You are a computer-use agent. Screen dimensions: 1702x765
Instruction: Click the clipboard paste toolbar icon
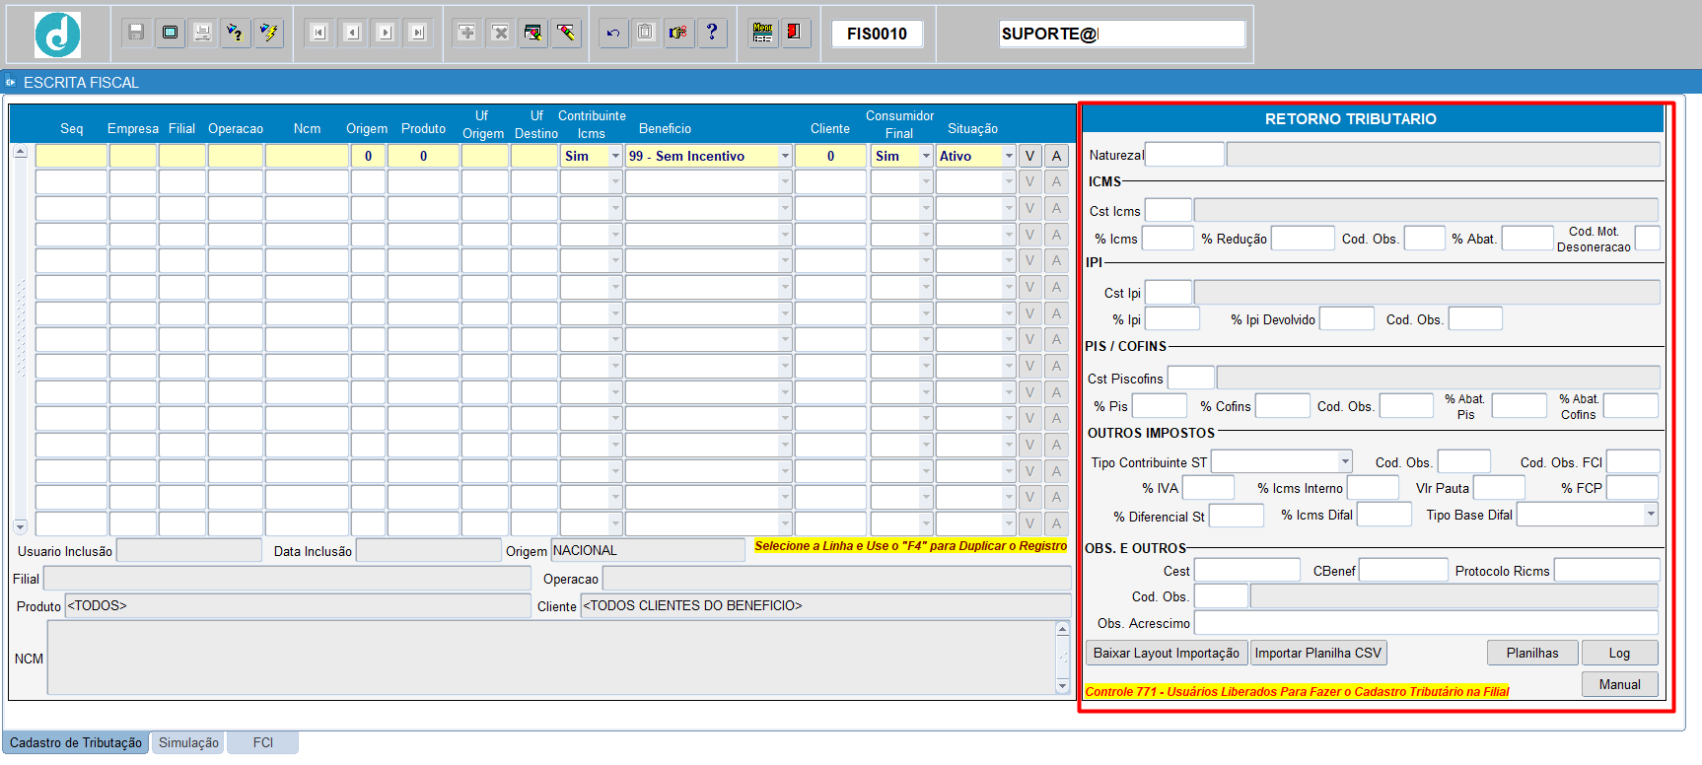[645, 33]
